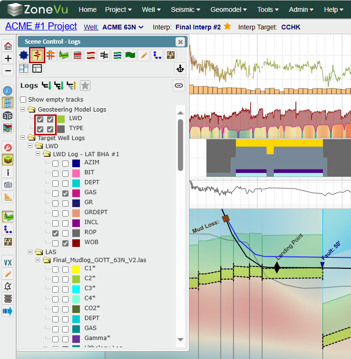Click the left sidebar home icon
The image size is (351, 359).
pyautogui.click(x=8, y=46)
